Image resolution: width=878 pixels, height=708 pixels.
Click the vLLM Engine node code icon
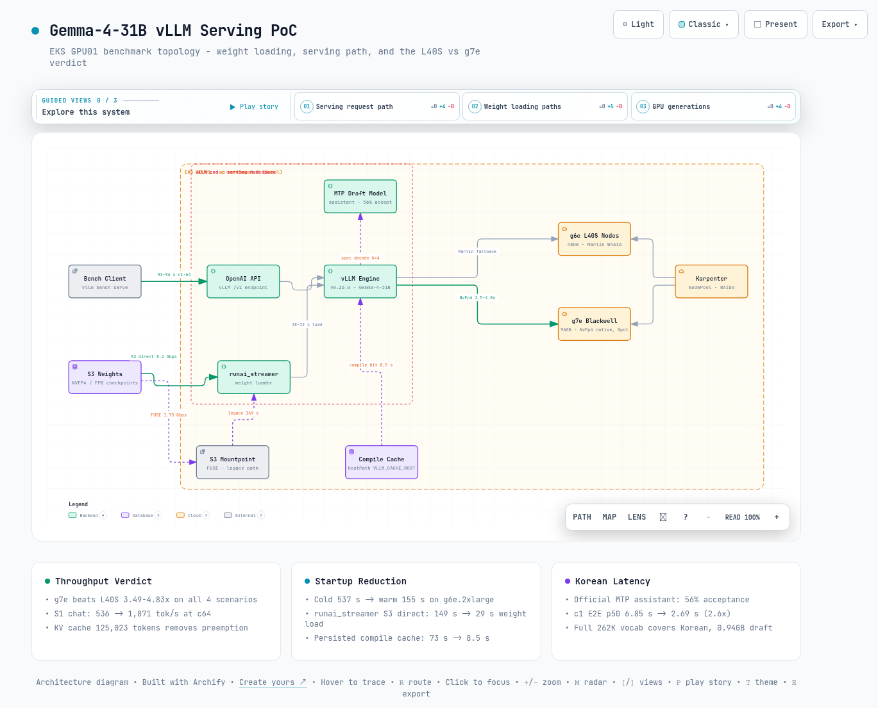pyautogui.click(x=330, y=271)
